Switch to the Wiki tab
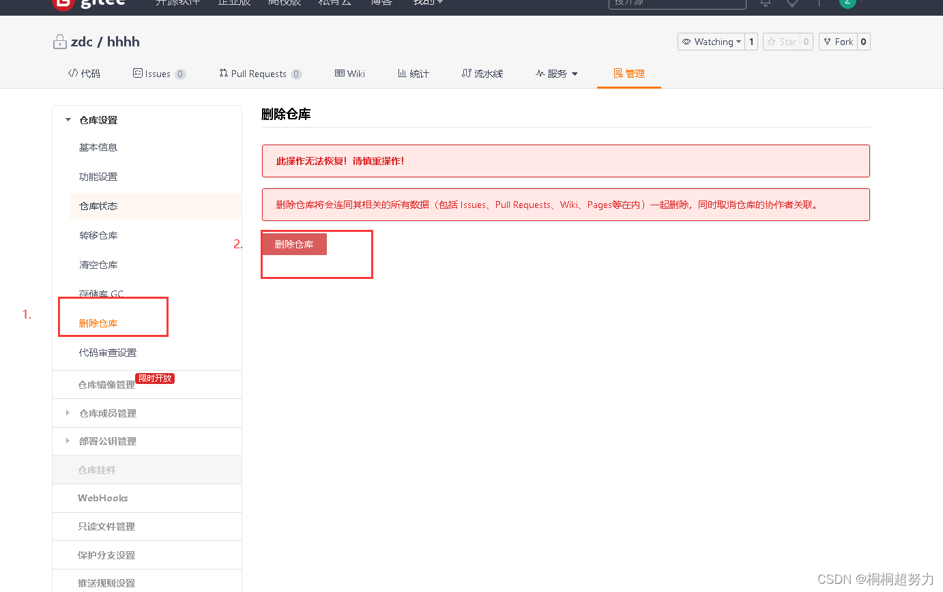Image resolution: width=943 pixels, height=592 pixels. [x=350, y=74]
